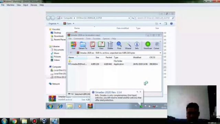
Task: Expand the view options dropdown arrow
Action: pos(160,24)
